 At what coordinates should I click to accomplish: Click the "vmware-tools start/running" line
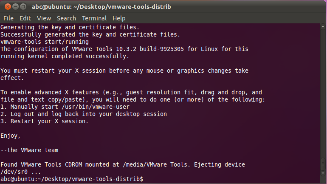[x=45, y=42]
